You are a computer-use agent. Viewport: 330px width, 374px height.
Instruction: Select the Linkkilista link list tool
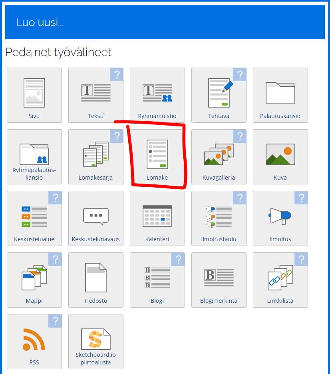tap(280, 280)
